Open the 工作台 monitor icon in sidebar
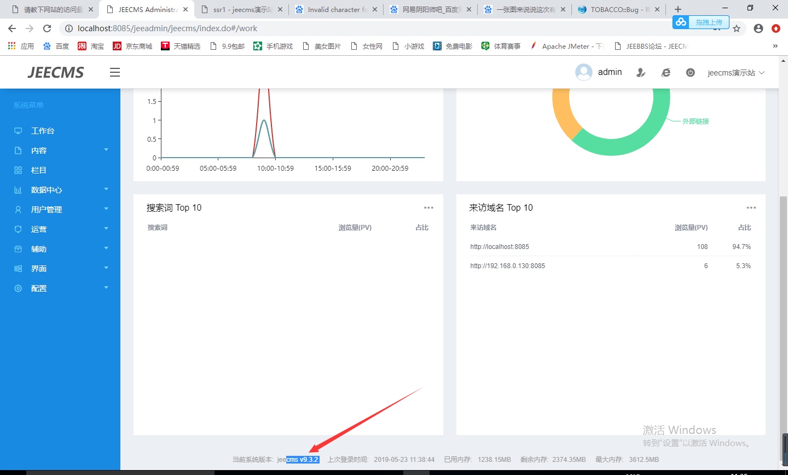 coord(18,131)
